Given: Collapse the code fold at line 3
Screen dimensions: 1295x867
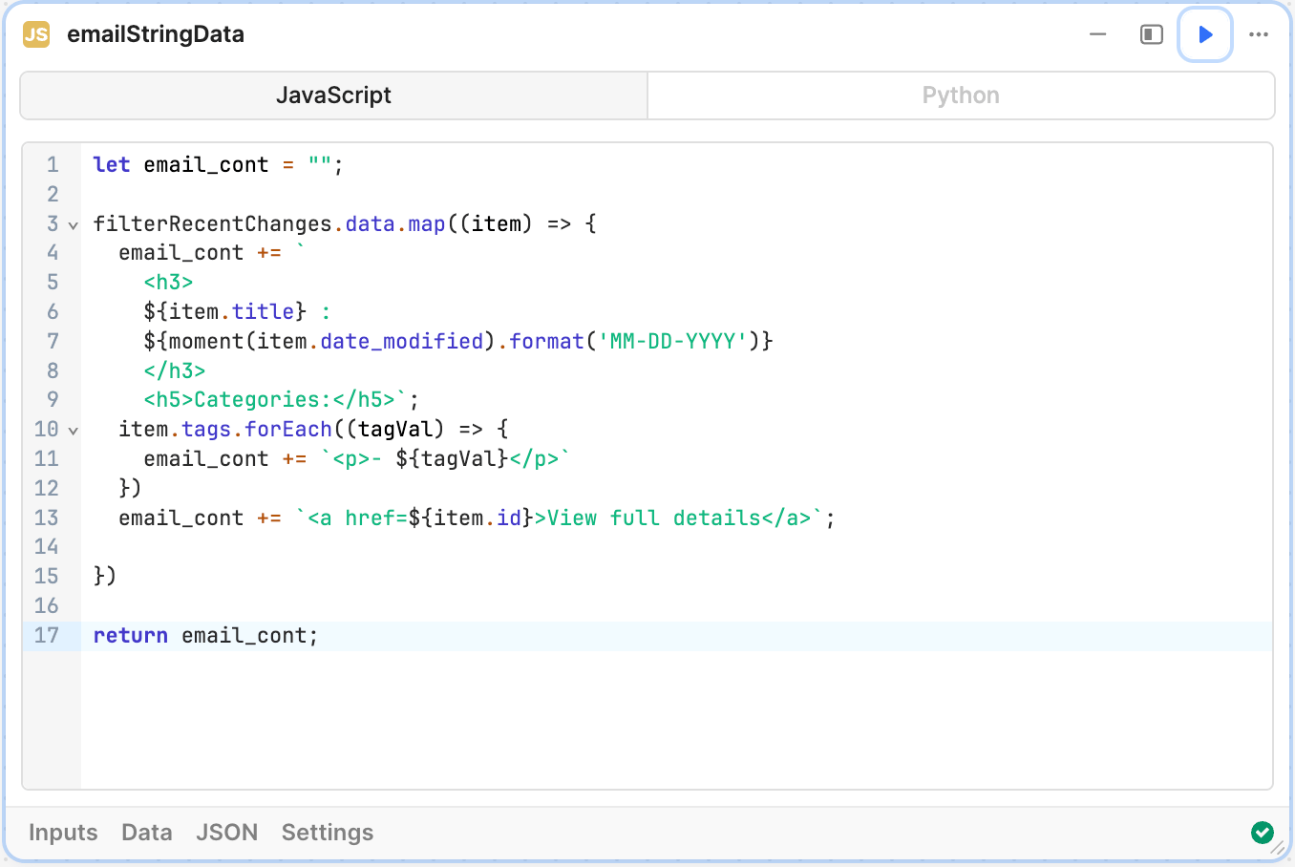Looking at the screenshot, I should (74, 225).
